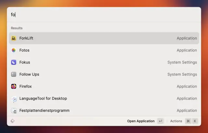Click the Open Application action
This screenshot has width=208, height=133.
pos(141,121)
